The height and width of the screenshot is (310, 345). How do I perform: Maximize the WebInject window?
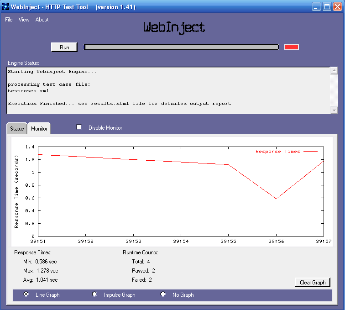click(x=327, y=7)
